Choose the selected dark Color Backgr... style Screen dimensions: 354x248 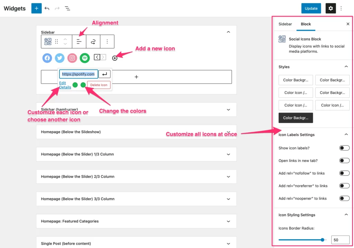(296, 118)
